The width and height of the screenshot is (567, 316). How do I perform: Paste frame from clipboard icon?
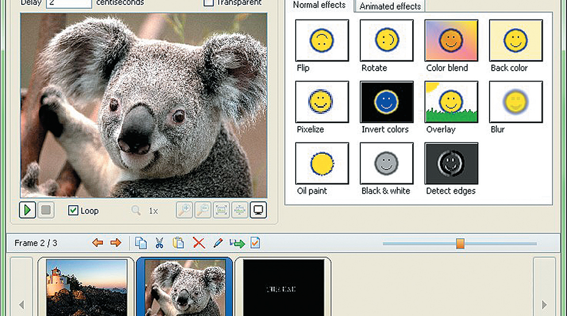[x=179, y=243]
